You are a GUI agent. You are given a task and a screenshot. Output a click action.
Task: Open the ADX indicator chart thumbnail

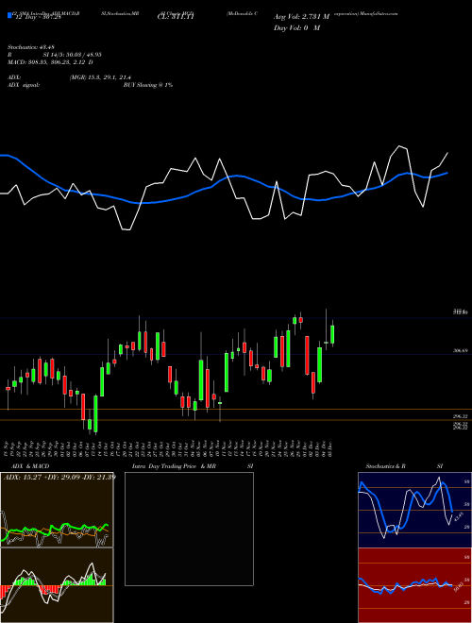pyautogui.click(x=57, y=510)
